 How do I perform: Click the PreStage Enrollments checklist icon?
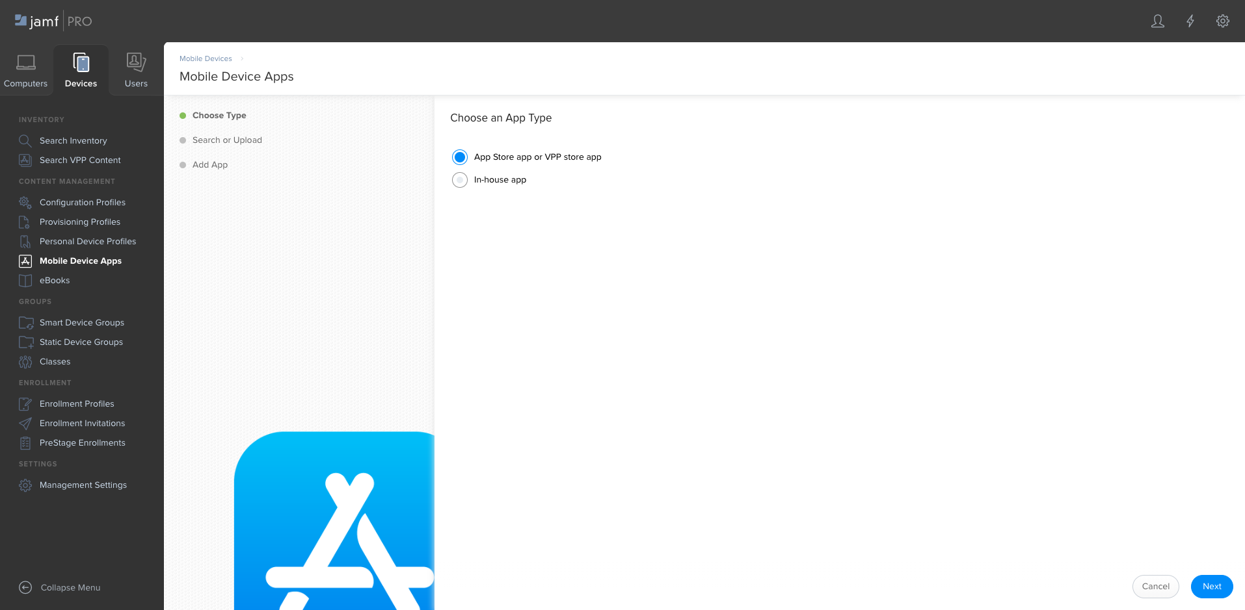pyautogui.click(x=25, y=443)
